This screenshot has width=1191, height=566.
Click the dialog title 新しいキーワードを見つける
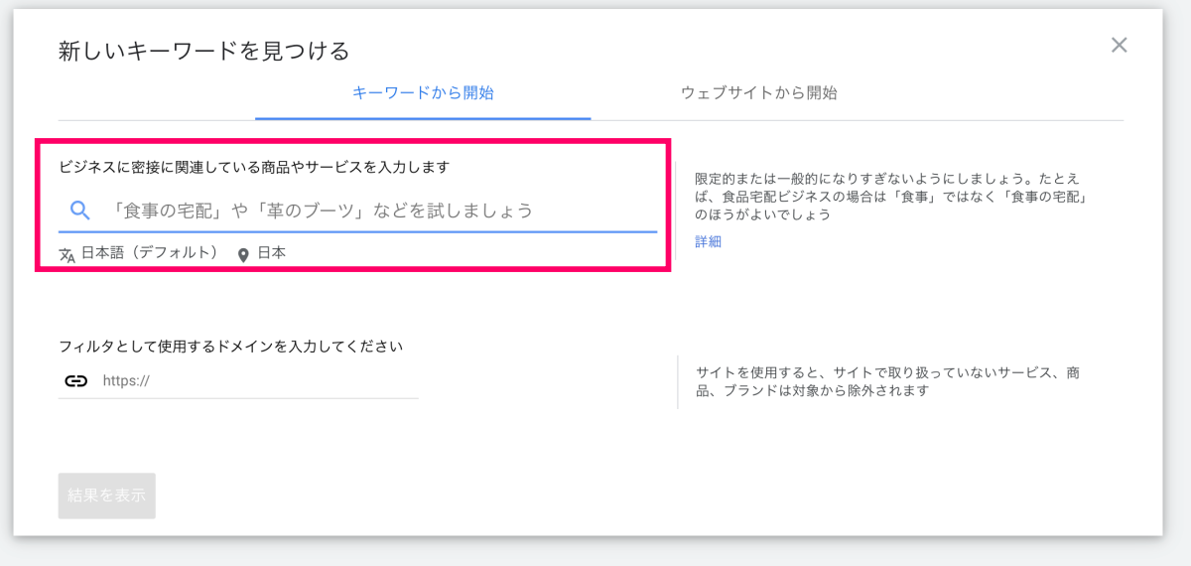click(203, 51)
